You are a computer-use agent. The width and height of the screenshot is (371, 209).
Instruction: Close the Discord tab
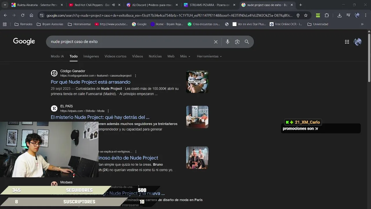coord(177,5)
